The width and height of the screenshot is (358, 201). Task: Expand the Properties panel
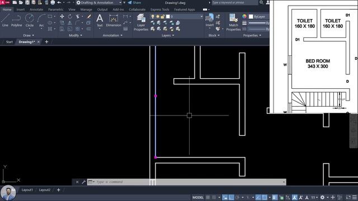252,35
